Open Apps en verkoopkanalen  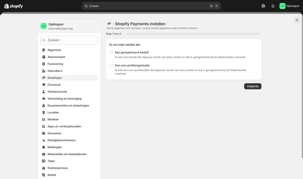click(69, 126)
